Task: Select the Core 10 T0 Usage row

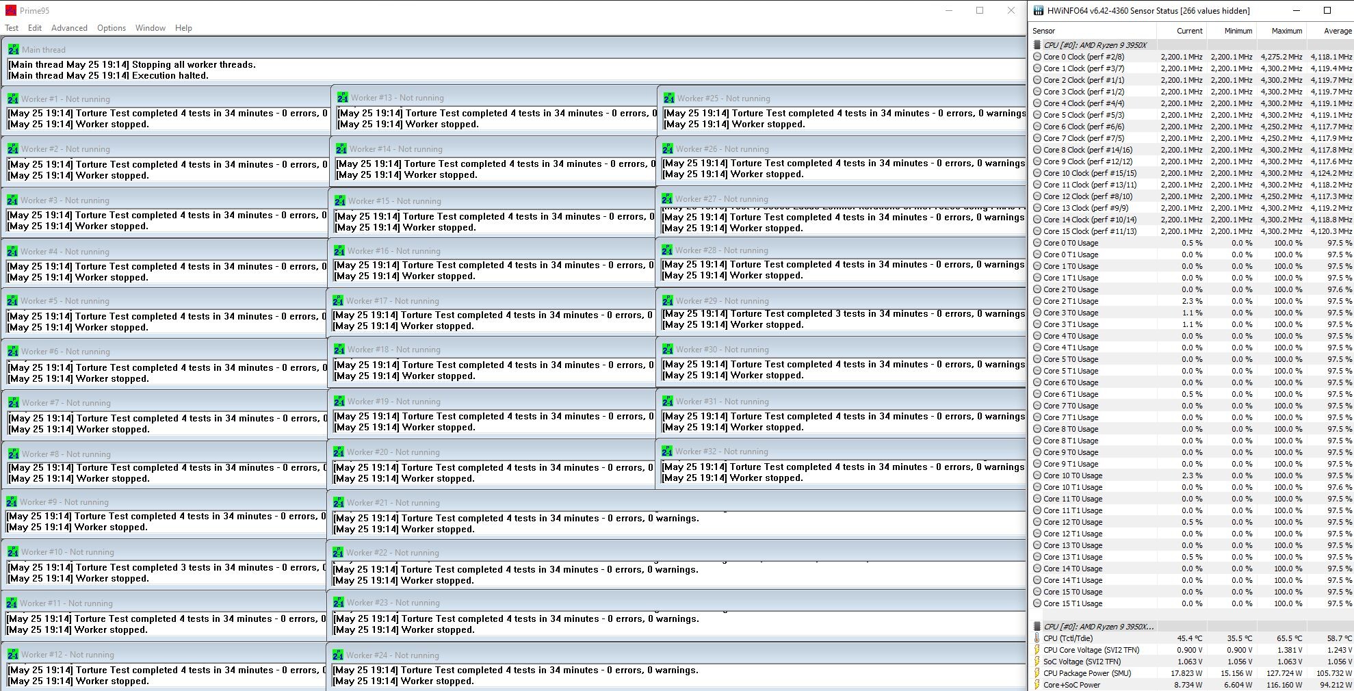Action: coord(1192,475)
